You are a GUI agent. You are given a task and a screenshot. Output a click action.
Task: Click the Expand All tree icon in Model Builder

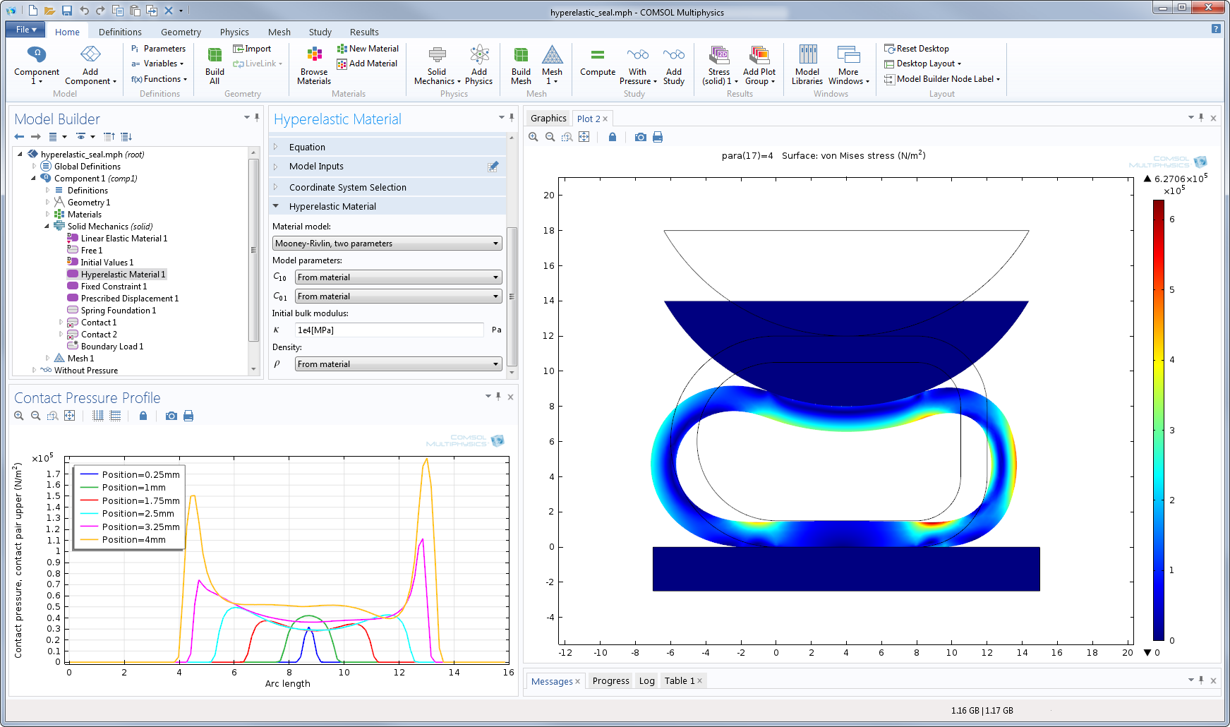(x=126, y=137)
